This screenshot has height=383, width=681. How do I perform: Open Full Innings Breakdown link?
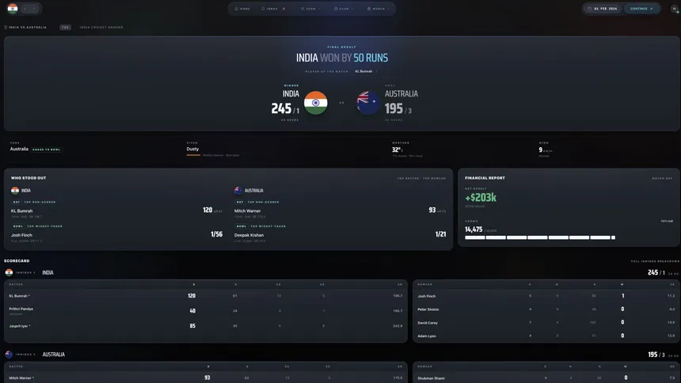[655, 261]
